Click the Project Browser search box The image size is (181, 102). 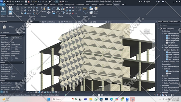tap(169, 25)
